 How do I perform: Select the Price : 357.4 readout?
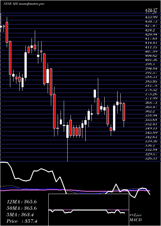22,221
